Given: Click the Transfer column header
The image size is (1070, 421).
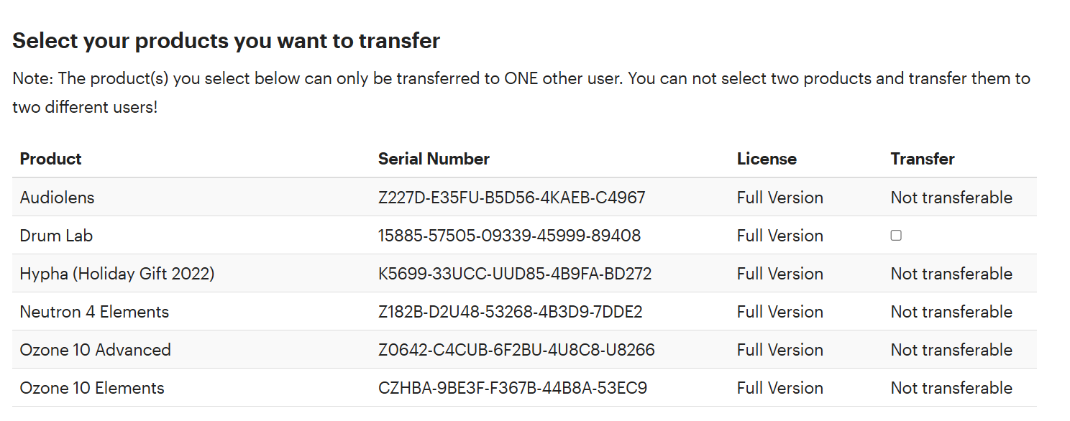Looking at the screenshot, I should [x=922, y=159].
